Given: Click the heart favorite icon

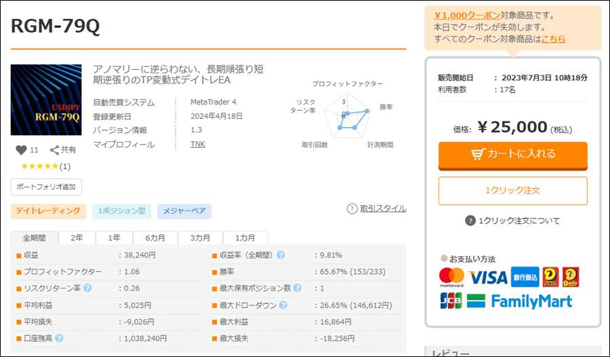Looking at the screenshot, I should (20, 150).
